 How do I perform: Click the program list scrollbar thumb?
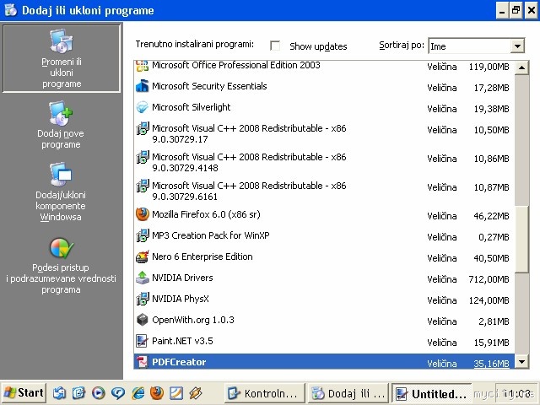click(521, 239)
